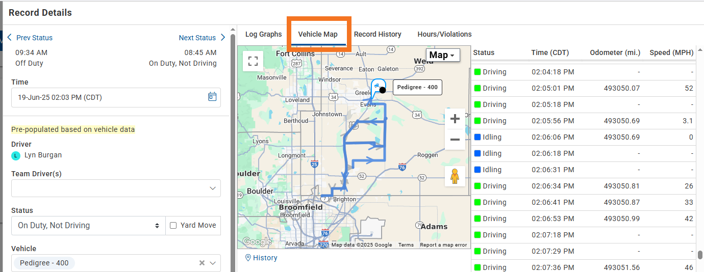Select the Driving row at 02:06:53 PM
704x272 pixels.
coord(584,219)
